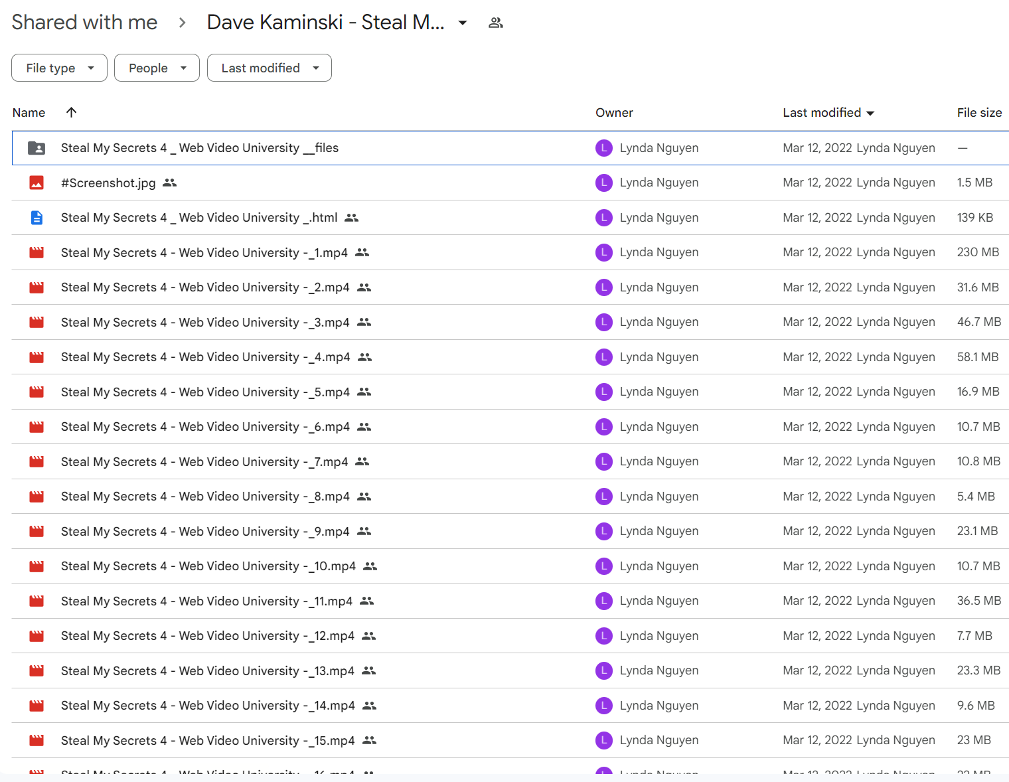1009x782 pixels.
Task: Click the video icon for _3.mp4
Action: pos(37,322)
